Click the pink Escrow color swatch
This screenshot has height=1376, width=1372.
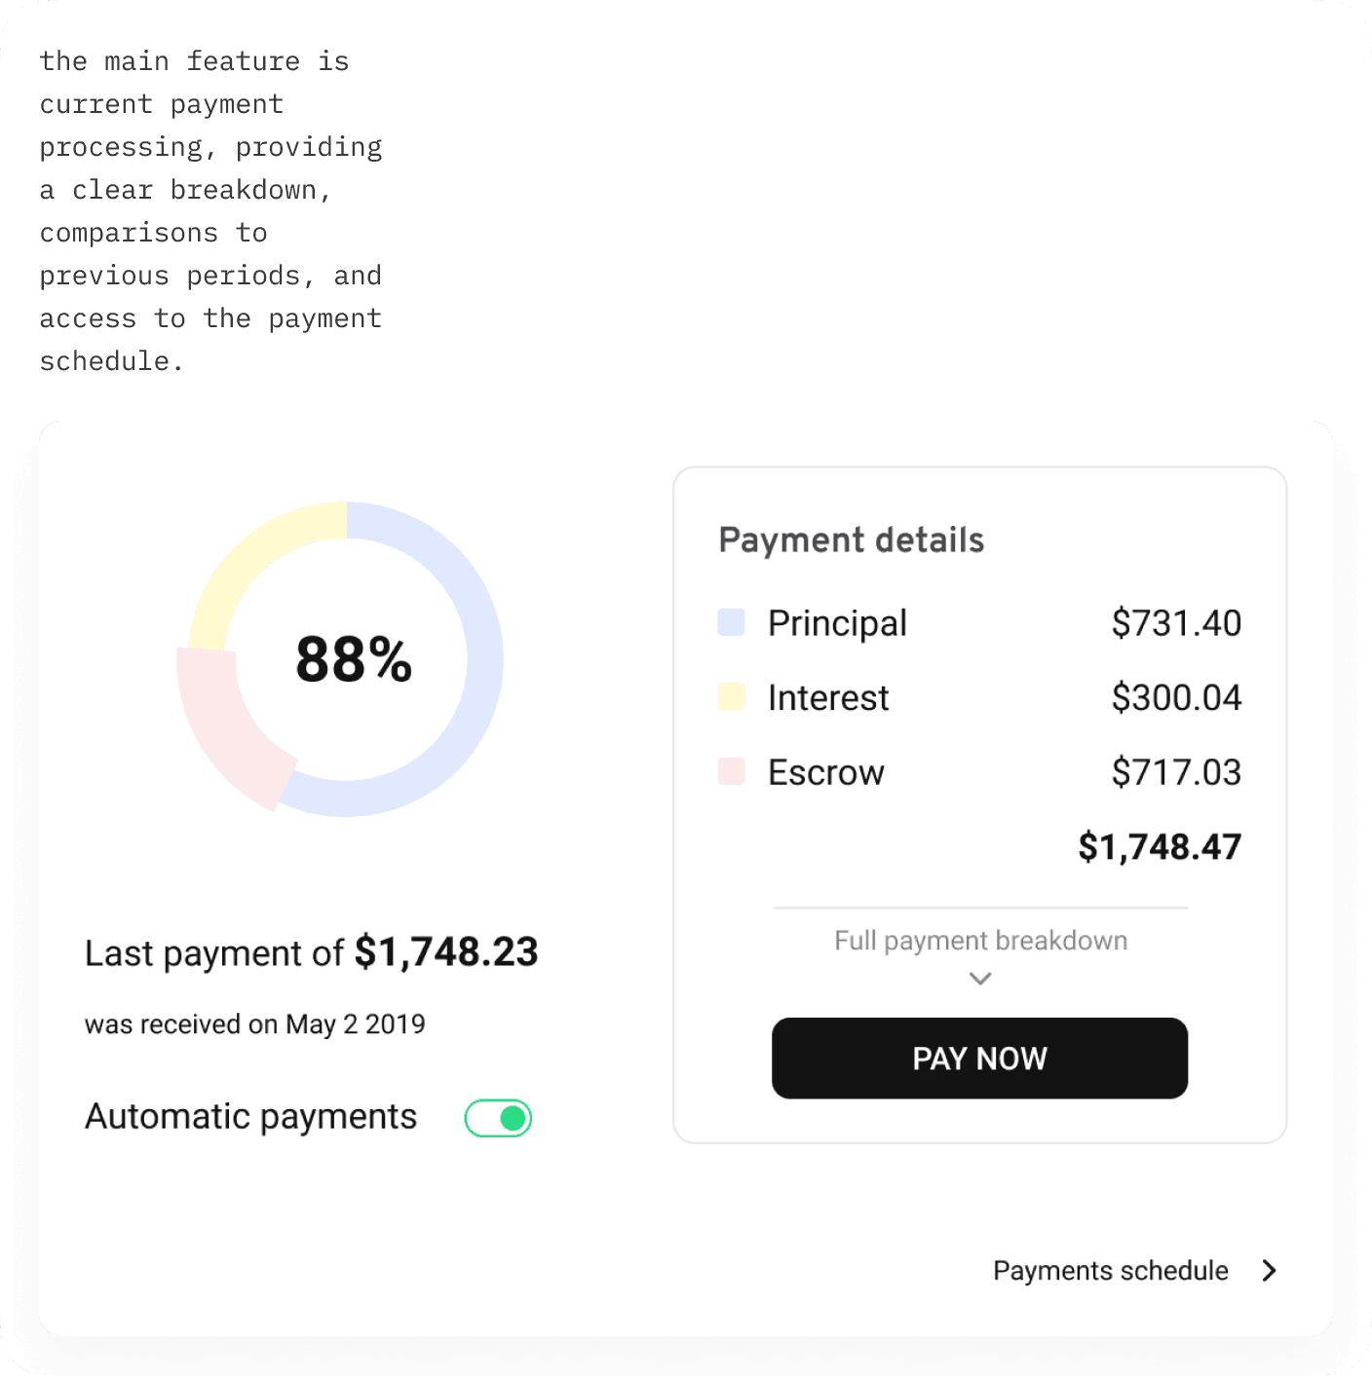[x=731, y=772]
